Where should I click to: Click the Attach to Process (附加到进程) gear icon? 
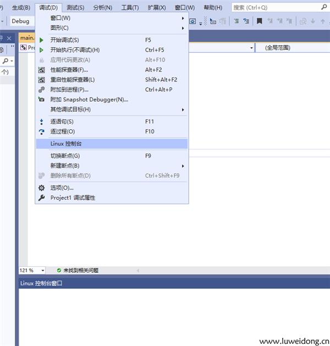(x=41, y=90)
